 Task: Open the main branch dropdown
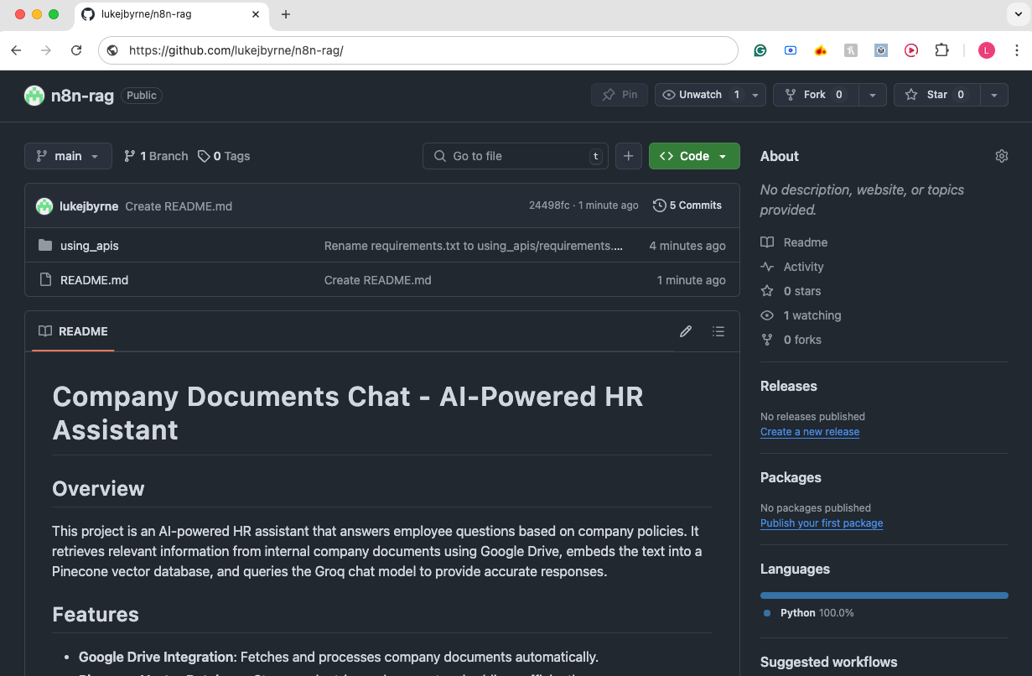[x=68, y=156]
